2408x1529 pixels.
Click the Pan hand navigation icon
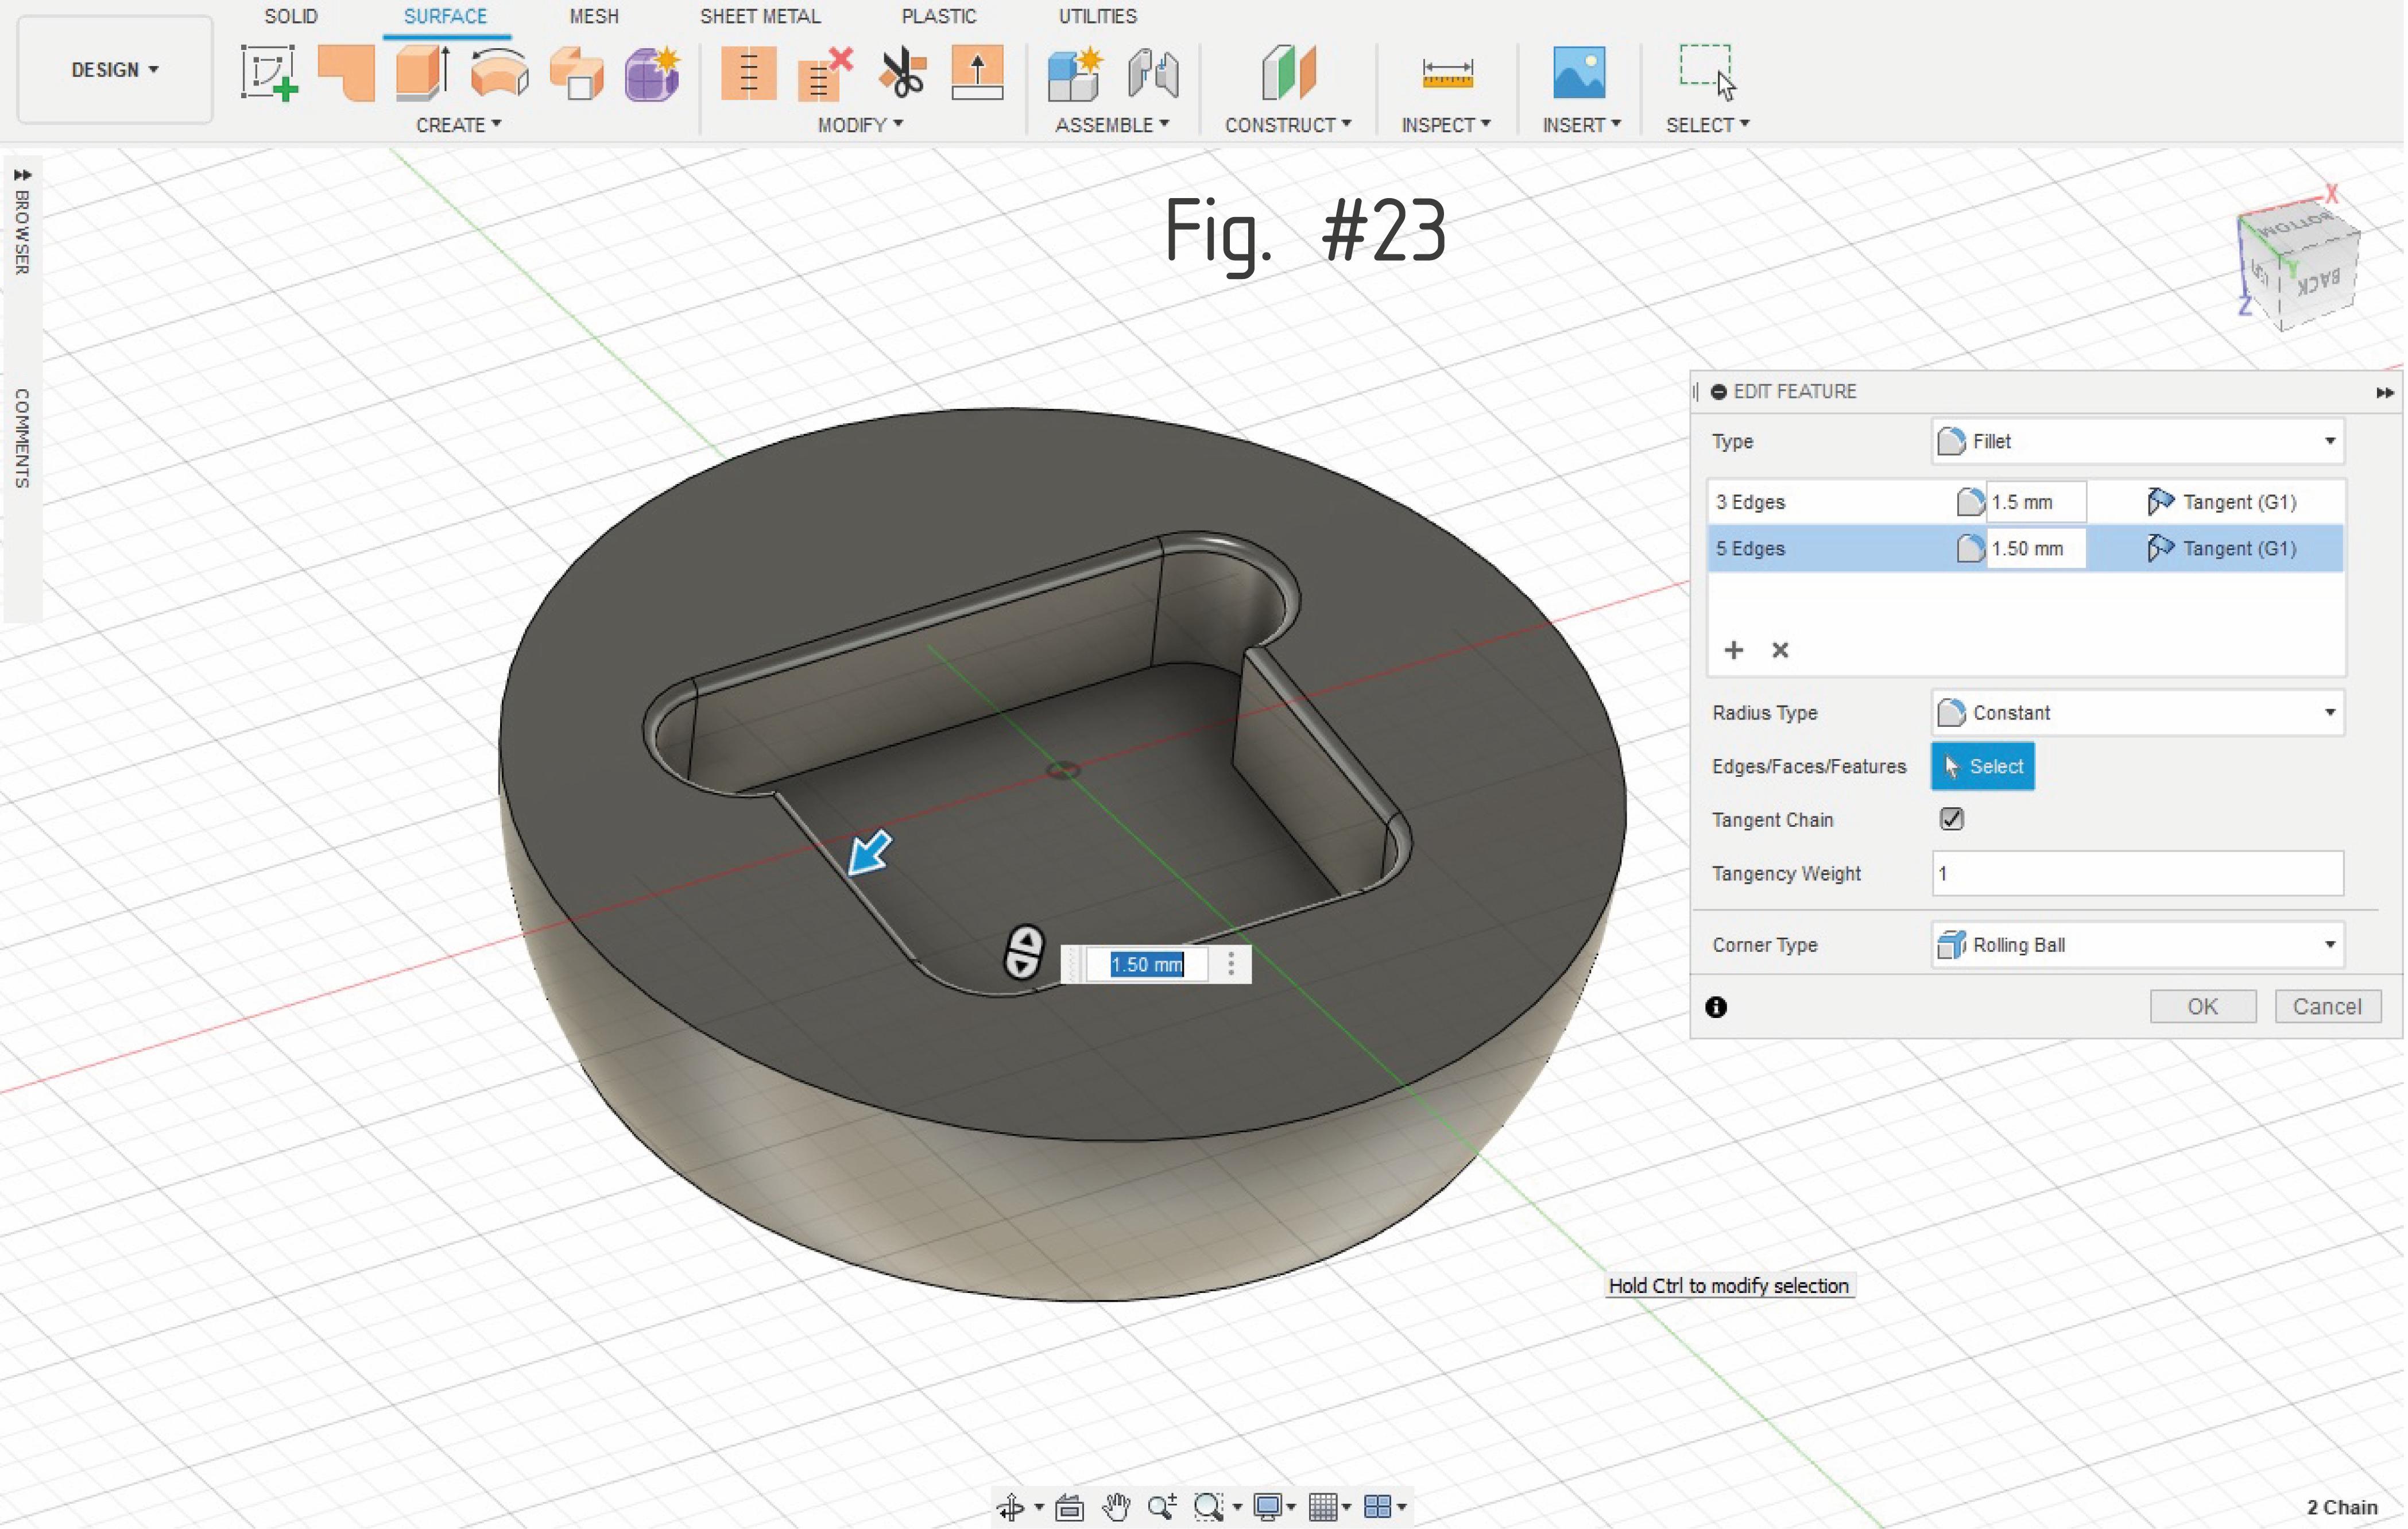click(x=1116, y=1506)
